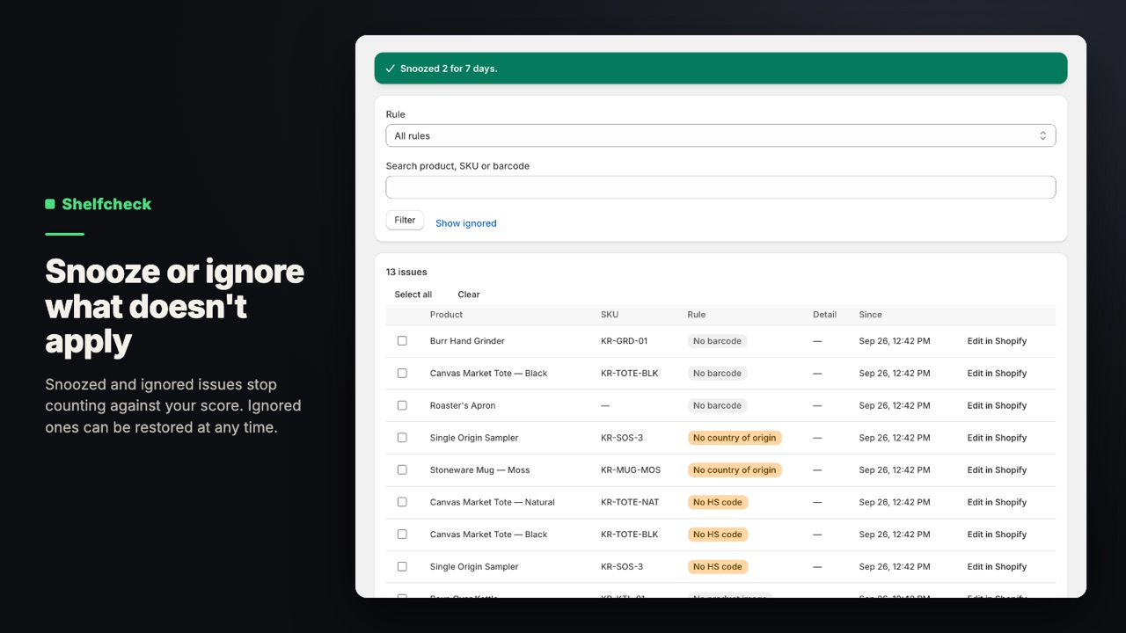Click the Since column header
1126x633 pixels.
pos(871,315)
